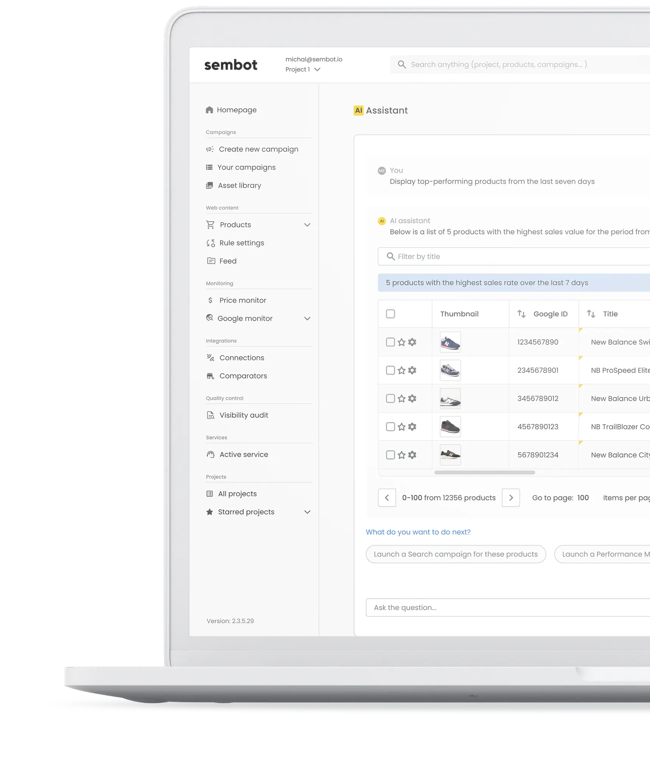Open thumbnail of New Balance Swi product
Image resolution: width=650 pixels, height=757 pixels.
[x=450, y=342]
